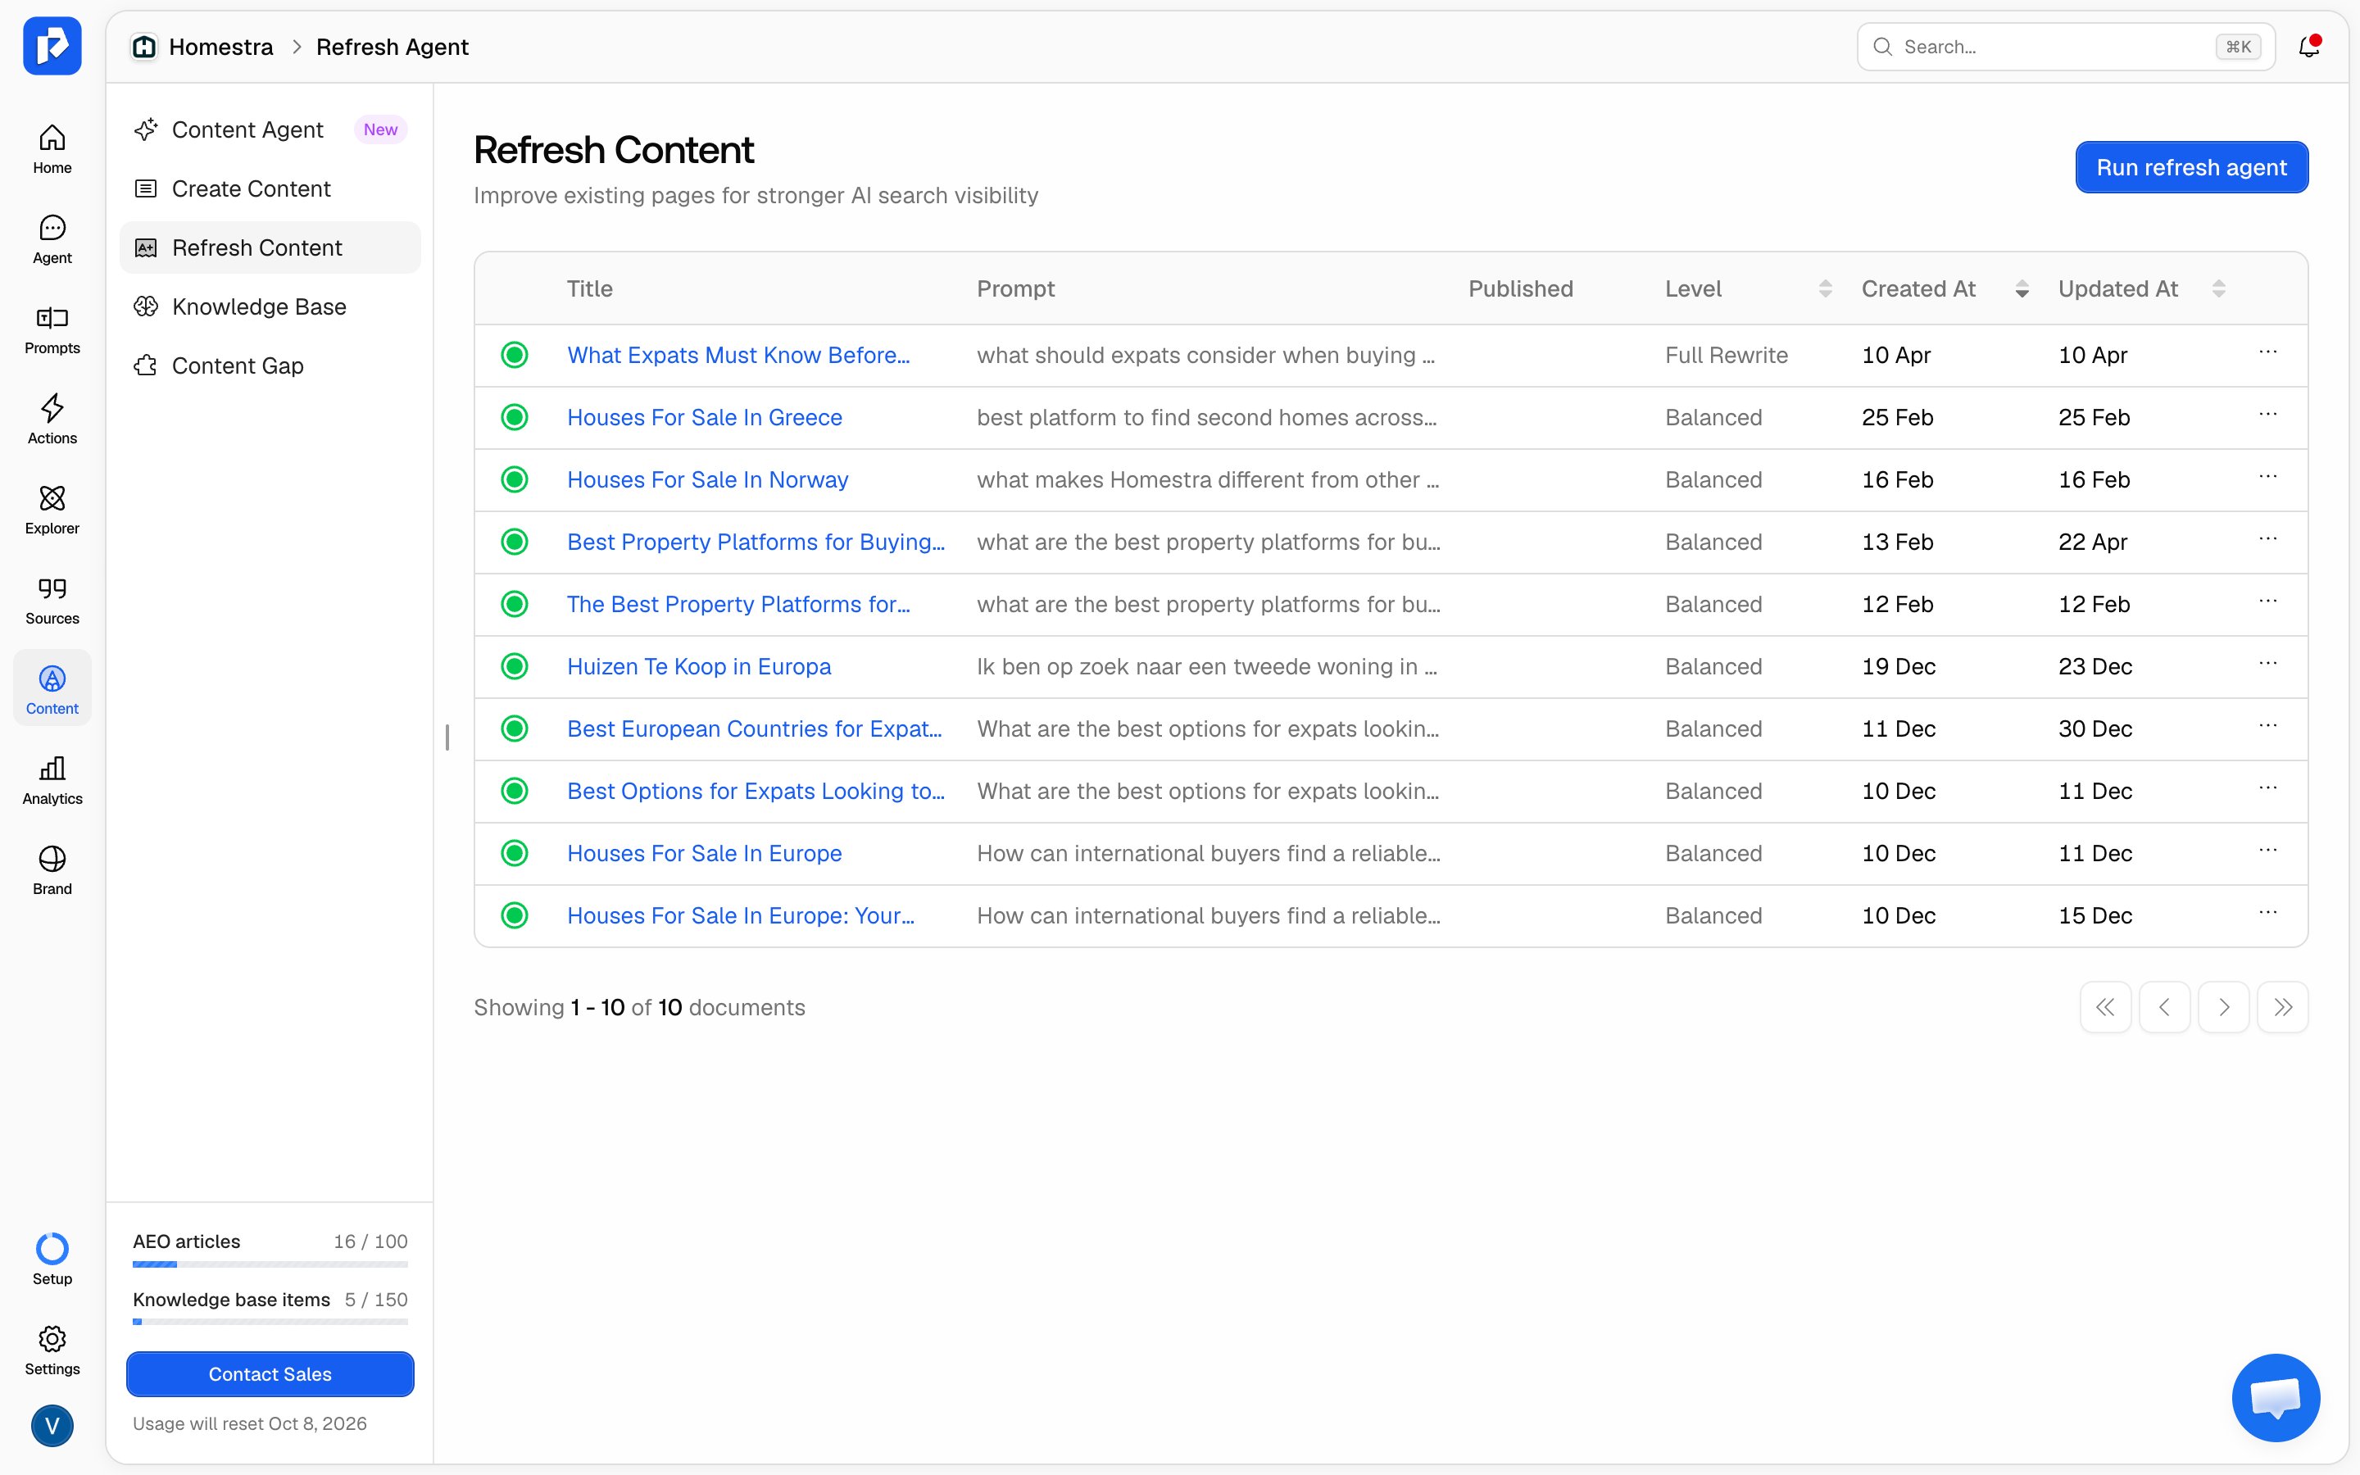Click Homestra workspace icon in breadcrumb

coord(144,47)
